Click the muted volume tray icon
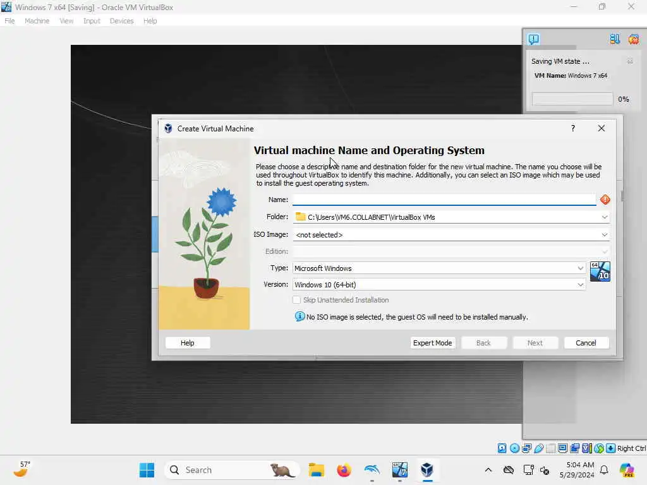647x485 pixels. (x=545, y=470)
